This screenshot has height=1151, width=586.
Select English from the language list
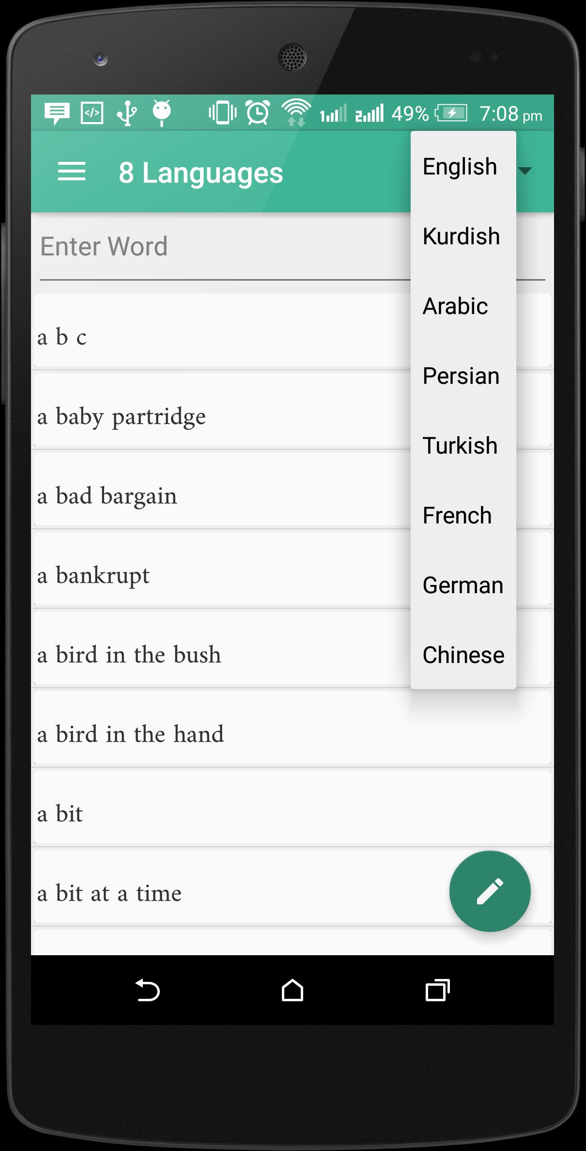[x=460, y=167]
